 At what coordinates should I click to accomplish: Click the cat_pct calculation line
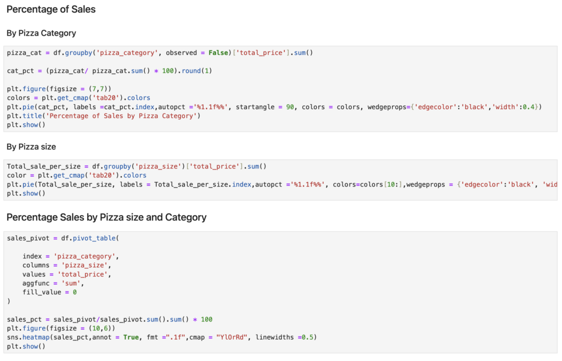(110, 71)
